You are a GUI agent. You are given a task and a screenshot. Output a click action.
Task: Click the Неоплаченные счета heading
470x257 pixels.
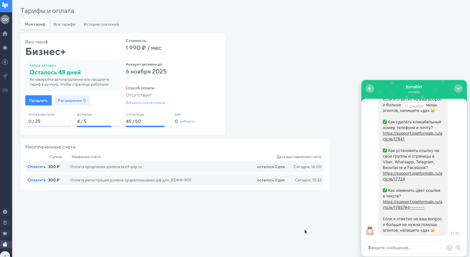[x=50, y=147]
